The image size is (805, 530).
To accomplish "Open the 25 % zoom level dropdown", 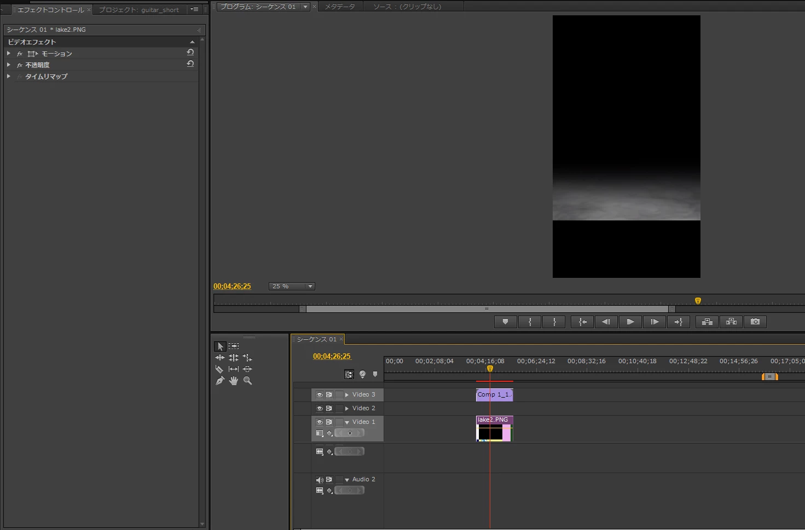I will [x=292, y=287].
